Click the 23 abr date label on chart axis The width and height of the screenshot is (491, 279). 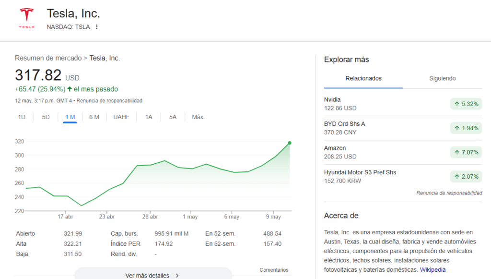[107, 217]
